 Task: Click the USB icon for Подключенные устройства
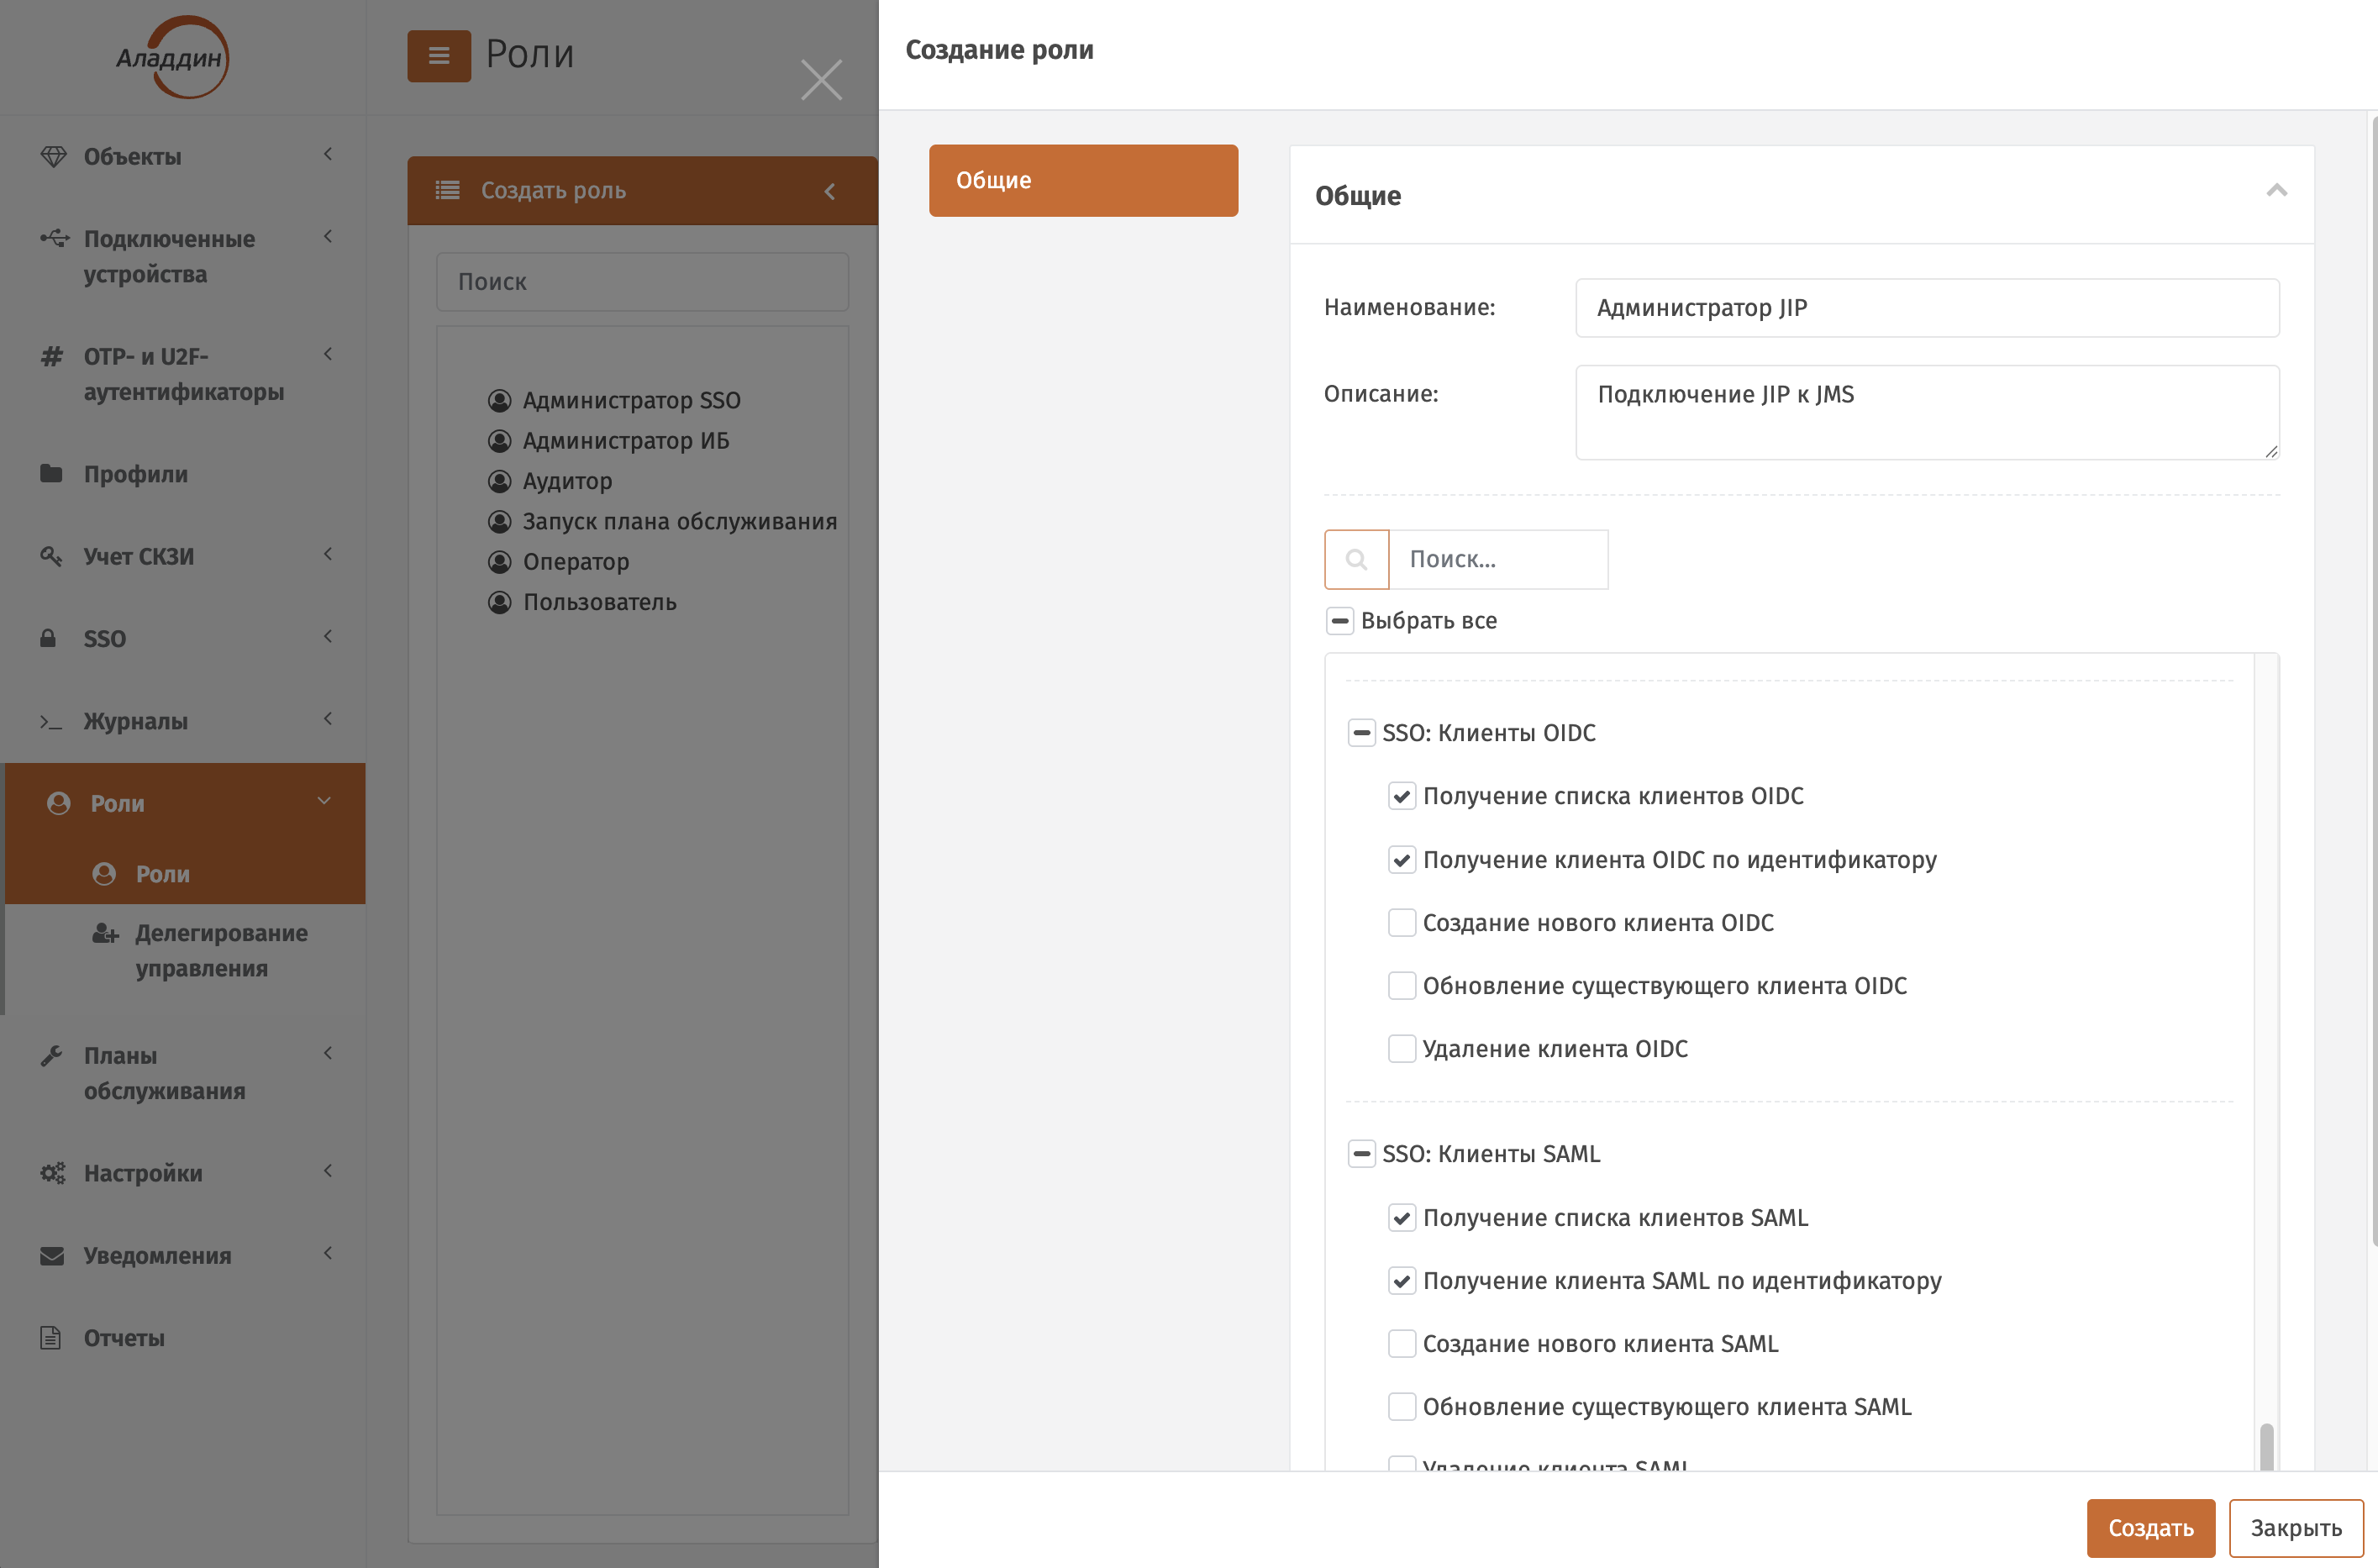54,238
